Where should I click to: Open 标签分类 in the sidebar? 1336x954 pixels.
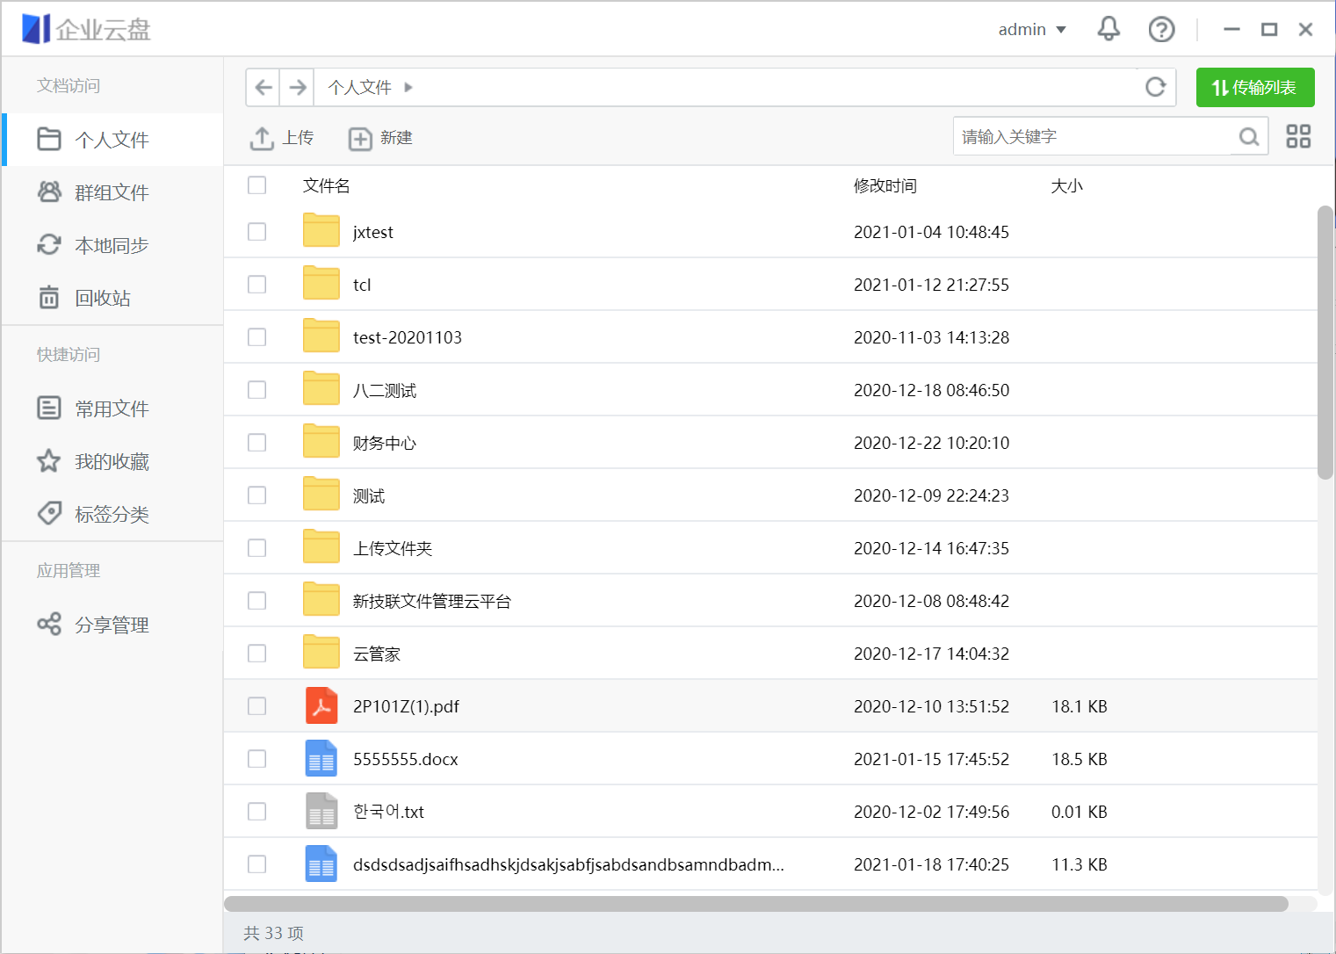[x=112, y=514]
